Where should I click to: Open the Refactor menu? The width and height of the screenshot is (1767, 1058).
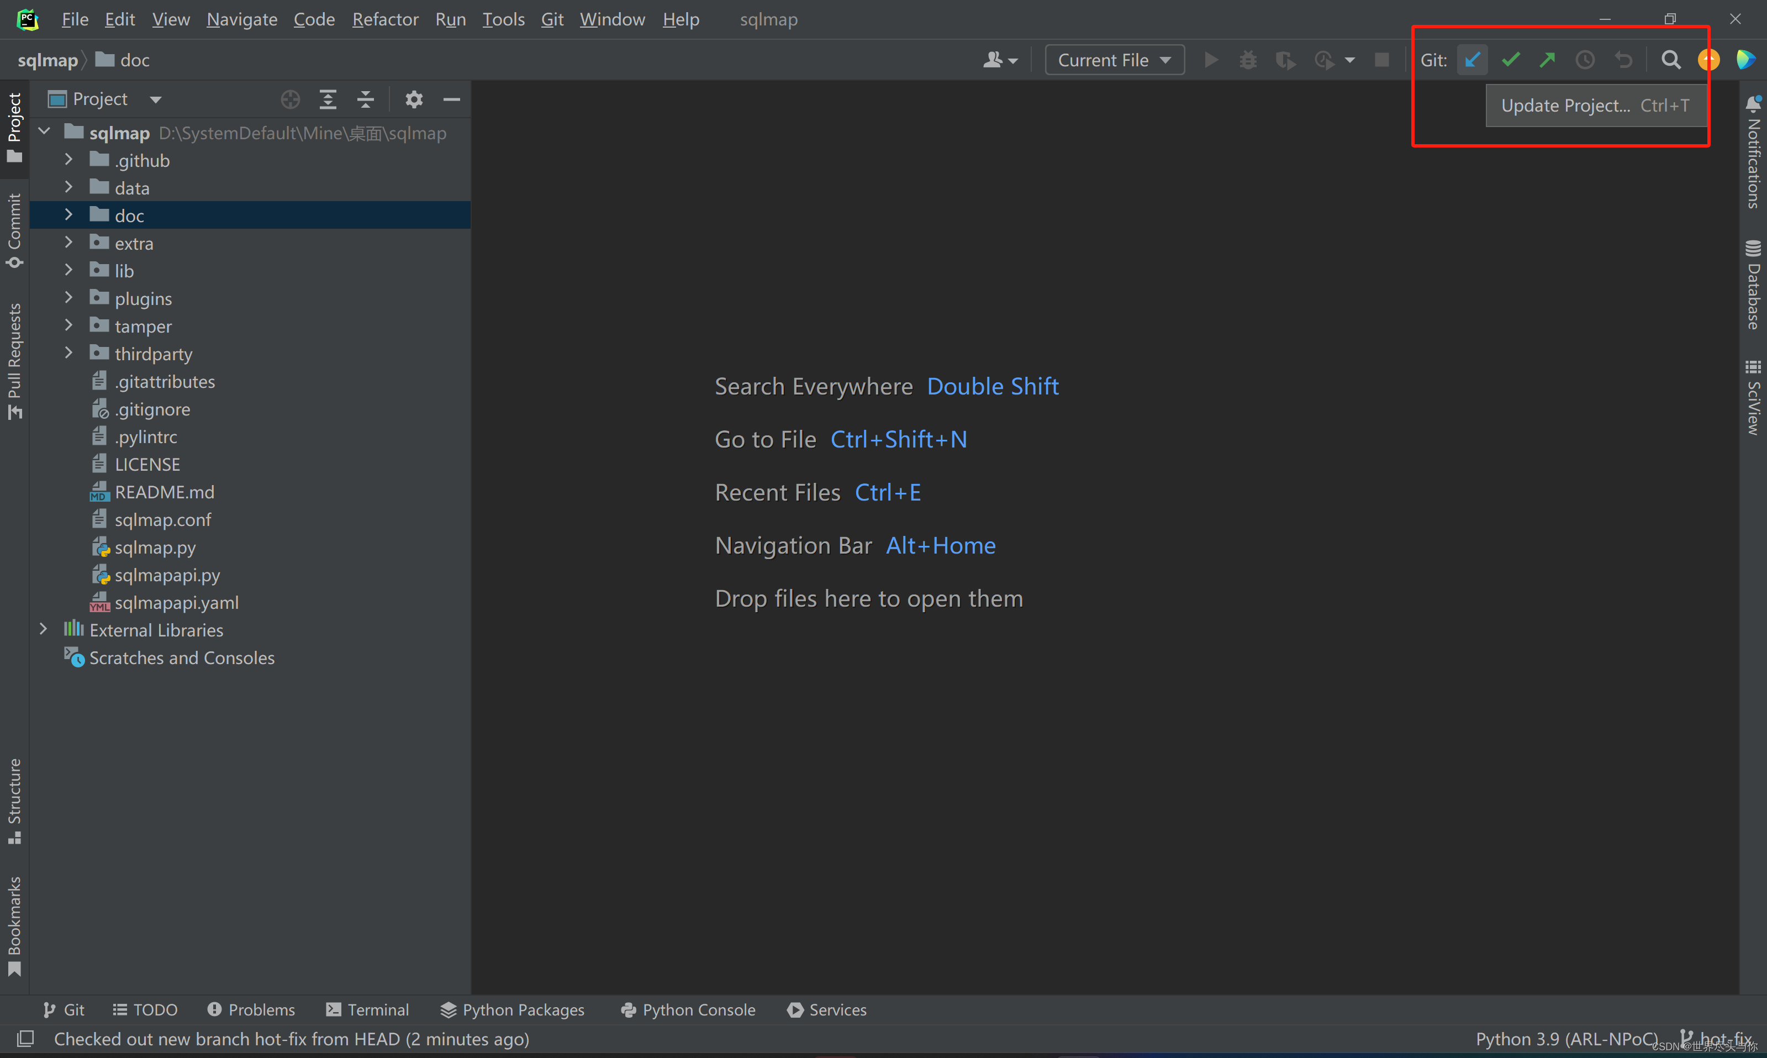coord(385,19)
